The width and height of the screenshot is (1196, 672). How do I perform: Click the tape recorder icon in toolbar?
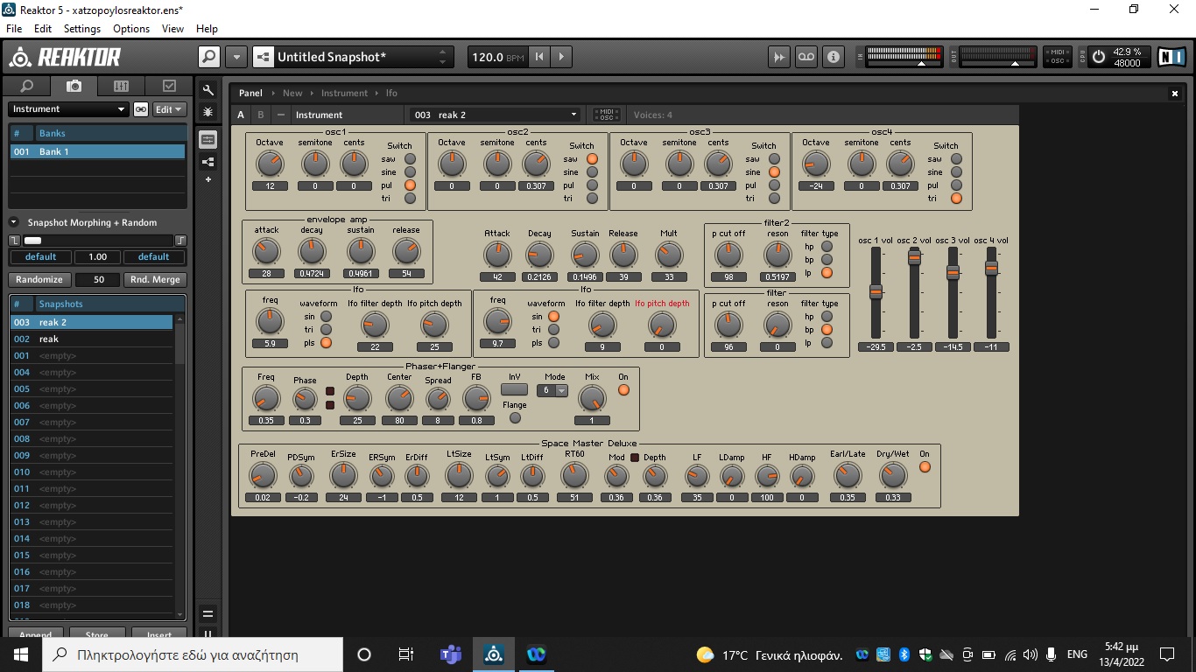coord(806,57)
